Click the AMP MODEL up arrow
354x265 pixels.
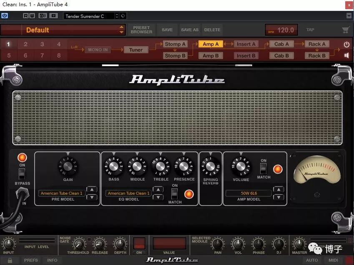click(x=279, y=190)
